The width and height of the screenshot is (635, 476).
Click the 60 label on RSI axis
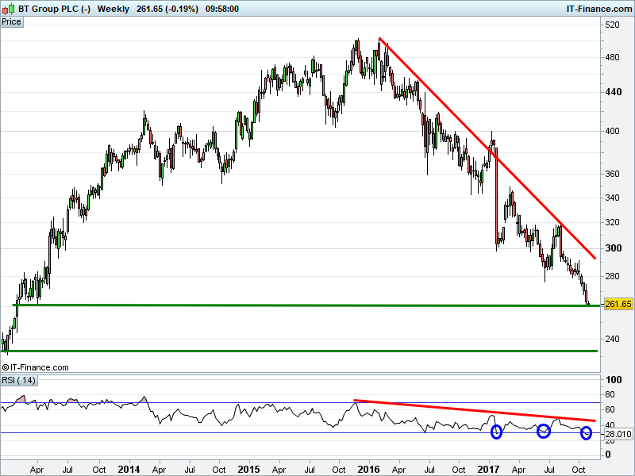610,409
